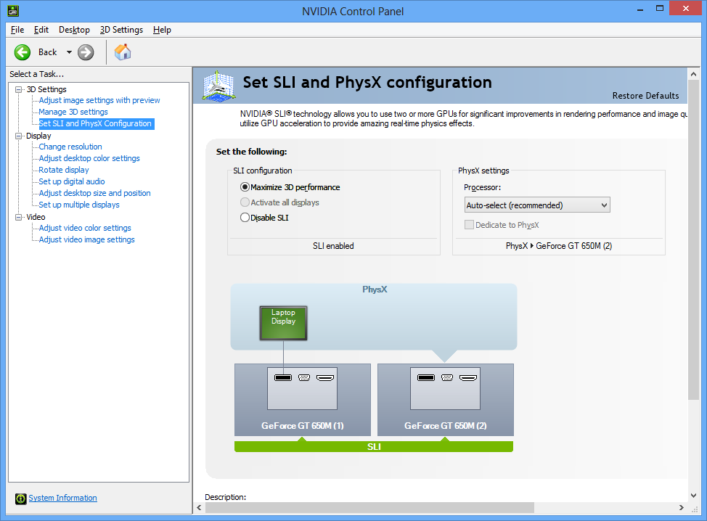Click the 'Select a Task...' label
This screenshot has width=707, height=521.
(36, 74)
